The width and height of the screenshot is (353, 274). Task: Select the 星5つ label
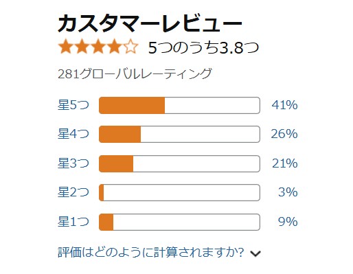pos(73,105)
